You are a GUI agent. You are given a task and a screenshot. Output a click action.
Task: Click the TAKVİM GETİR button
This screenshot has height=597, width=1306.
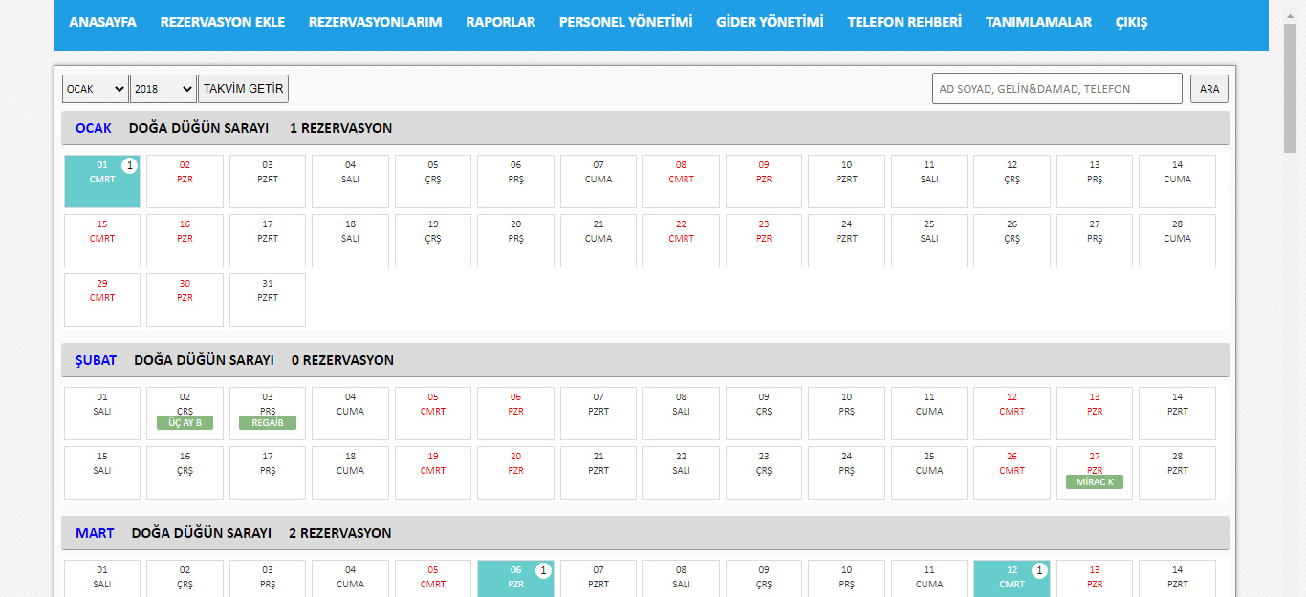(244, 89)
